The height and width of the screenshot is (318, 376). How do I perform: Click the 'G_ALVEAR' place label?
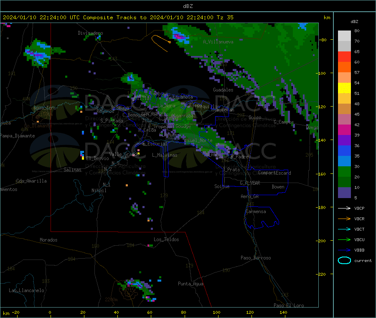[x=250, y=183]
